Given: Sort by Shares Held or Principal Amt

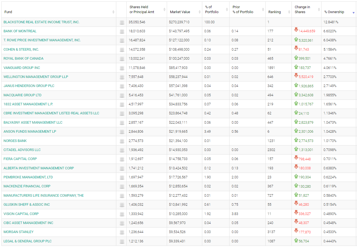Looking at the screenshot, I should pos(147,10).
